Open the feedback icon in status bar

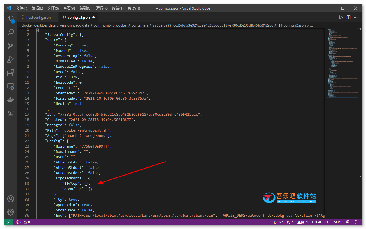(x=348, y=222)
